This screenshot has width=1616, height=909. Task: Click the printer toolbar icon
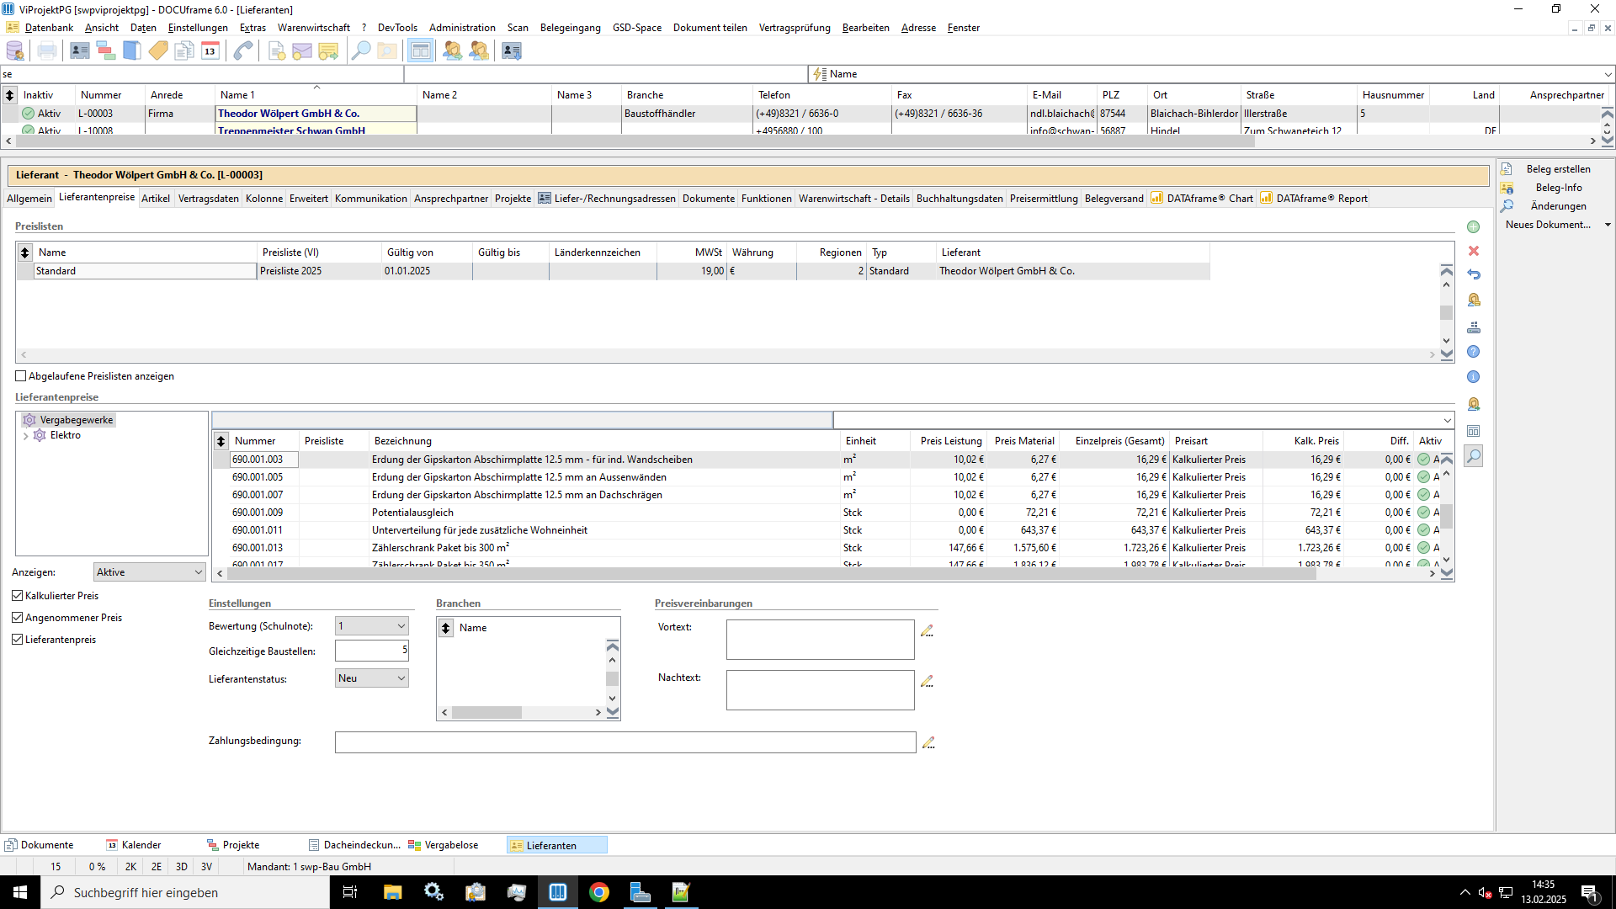tap(47, 51)
